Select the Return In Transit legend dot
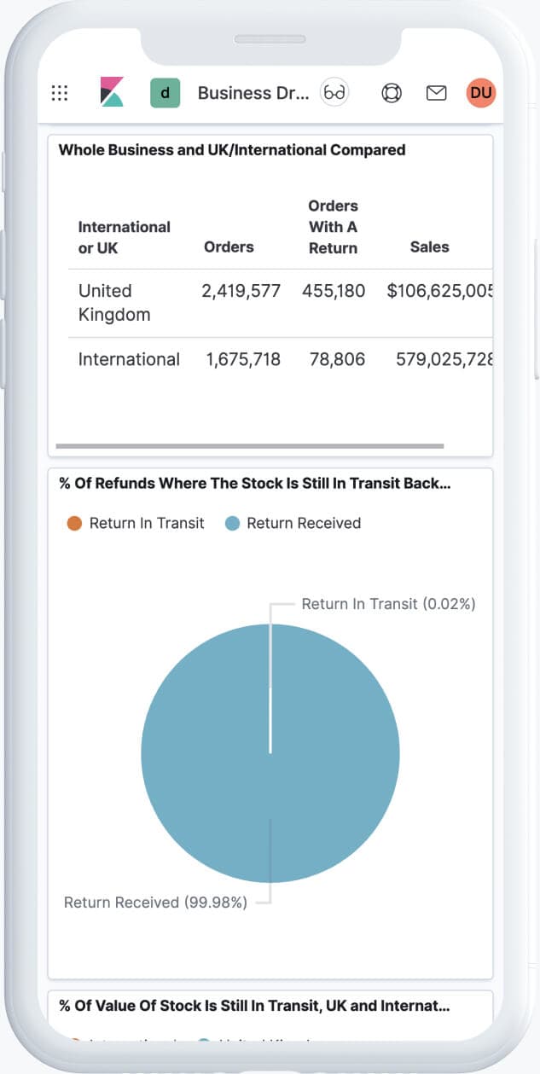540x1074 pixels. (x=75, y=523)
